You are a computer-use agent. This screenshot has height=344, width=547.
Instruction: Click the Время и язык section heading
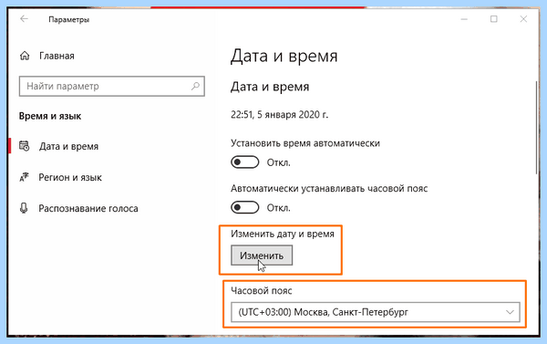point(50,116)
